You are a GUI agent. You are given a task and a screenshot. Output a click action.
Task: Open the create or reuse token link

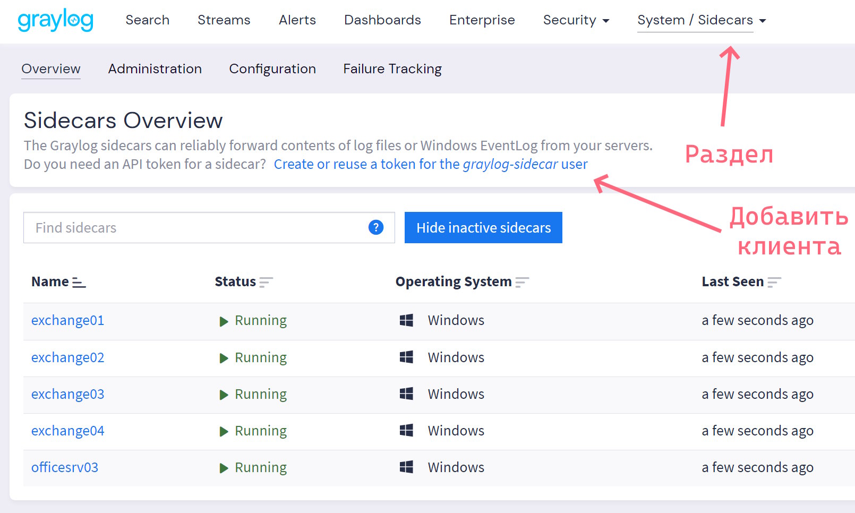[431, 164]
